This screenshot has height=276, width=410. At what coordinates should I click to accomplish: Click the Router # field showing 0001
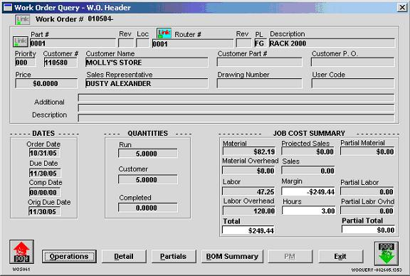(193, 43)
